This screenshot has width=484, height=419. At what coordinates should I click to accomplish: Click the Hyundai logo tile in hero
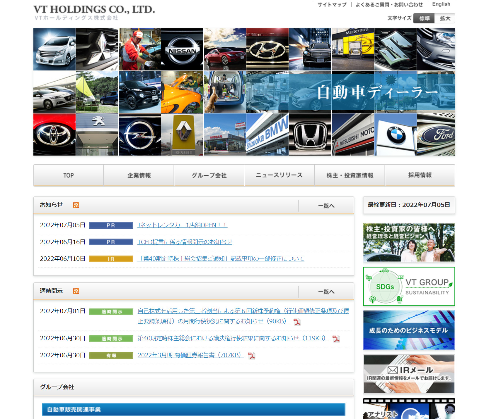point(267,49)
